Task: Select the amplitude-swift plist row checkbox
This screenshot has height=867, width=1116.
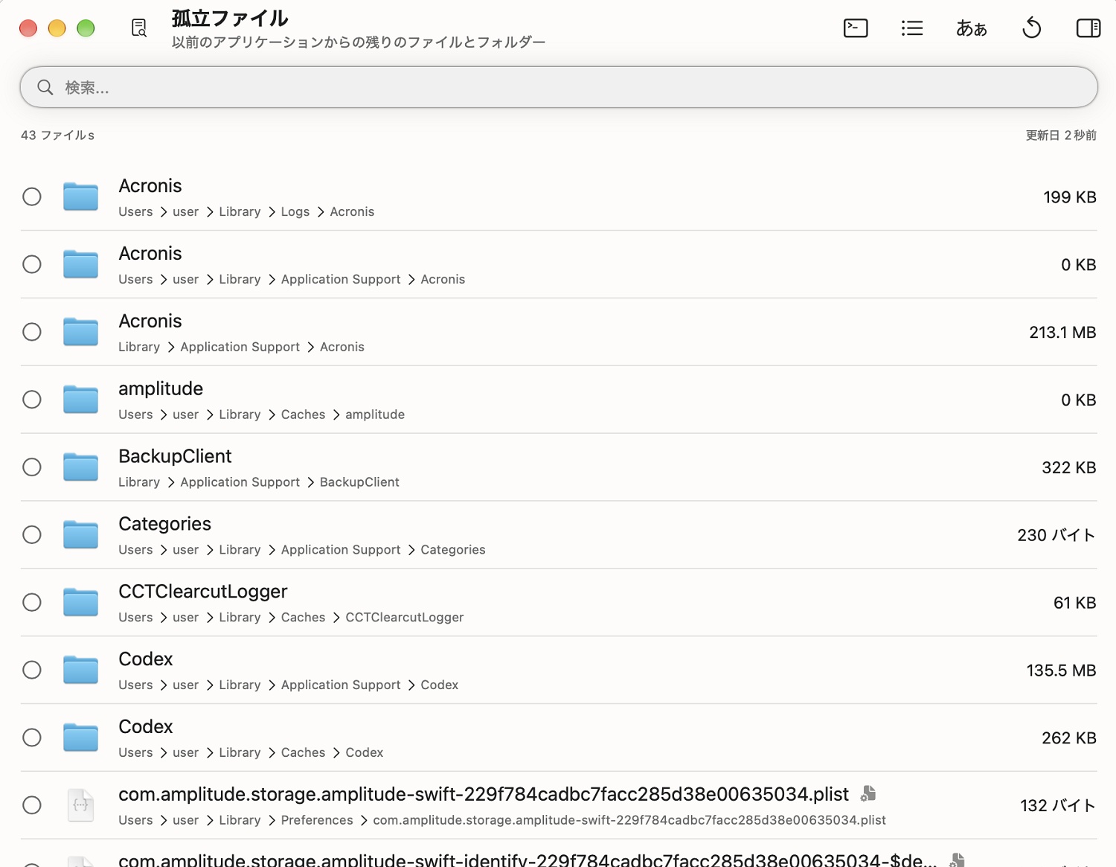Action: click(32, 805)
